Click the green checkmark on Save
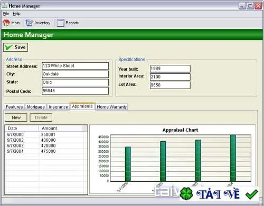The image size is (264, 206). click(x=9, y=47)
